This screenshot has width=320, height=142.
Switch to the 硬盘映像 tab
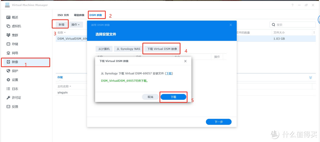(79, 15)
